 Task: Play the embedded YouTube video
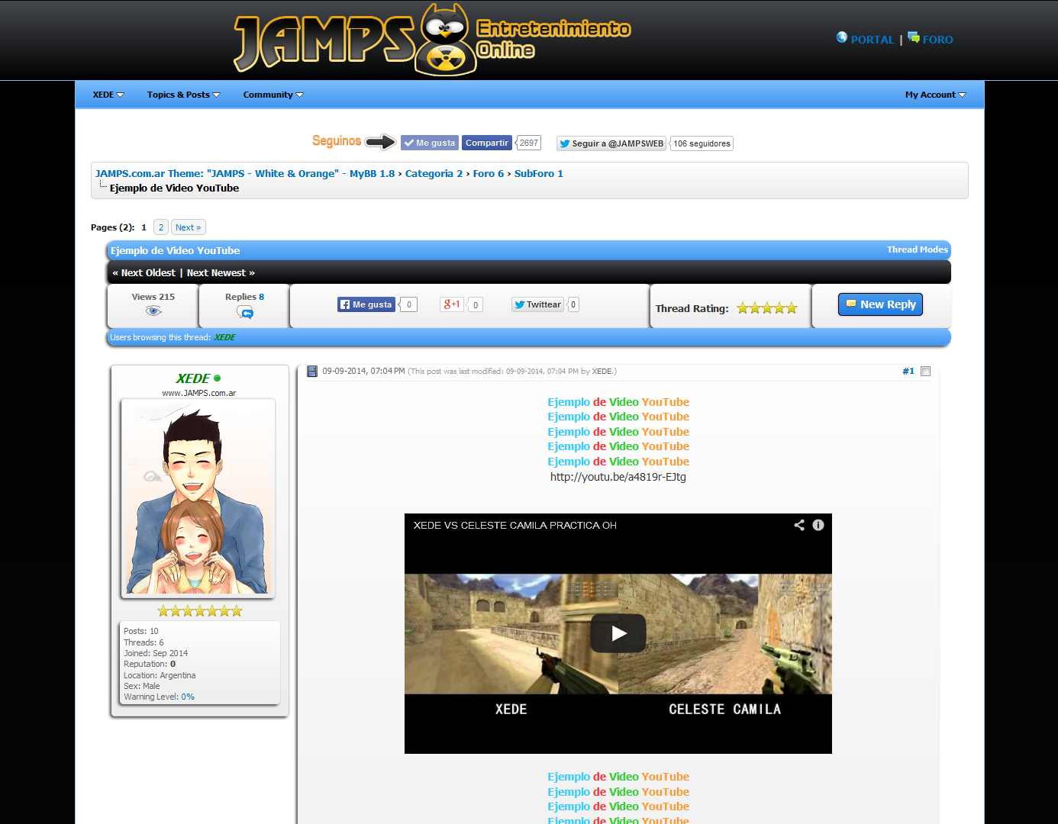click(618, 632)
